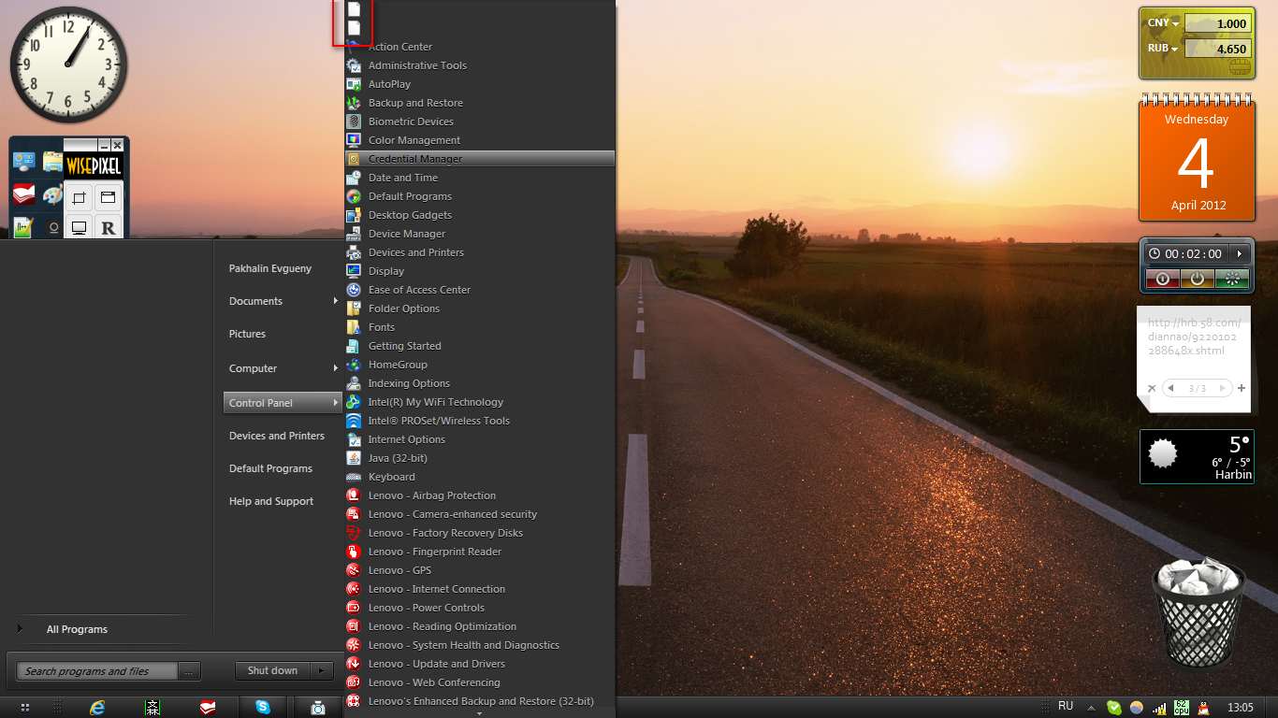Image resolution: width=1278 pixels, height=718 pixels.
Task: Click the Device Manager icon
Action: (354, 234)
